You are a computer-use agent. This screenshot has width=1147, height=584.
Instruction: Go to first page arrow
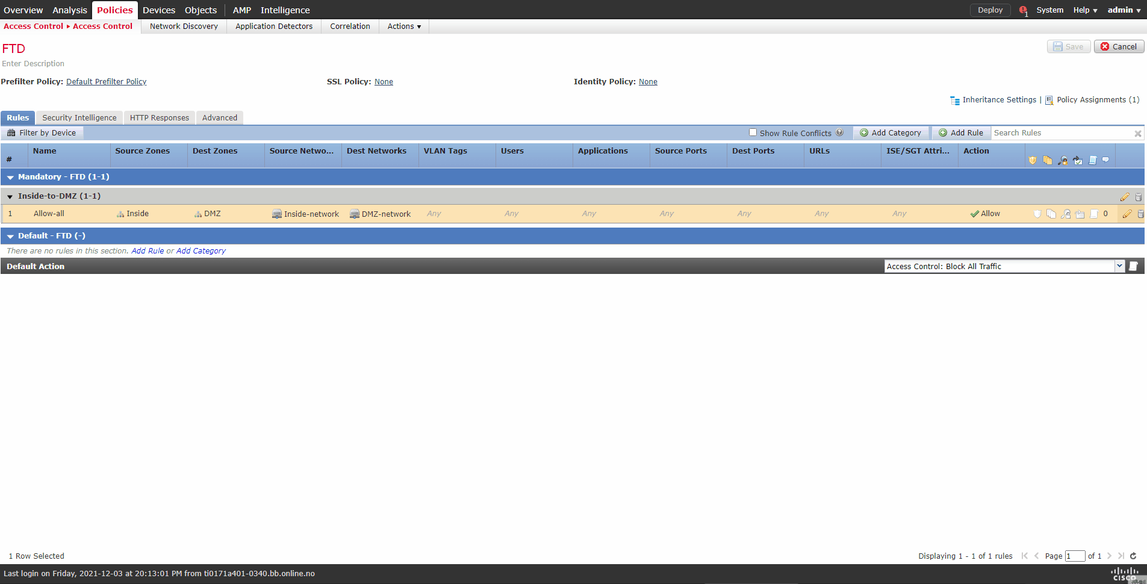click(1025, 556)
